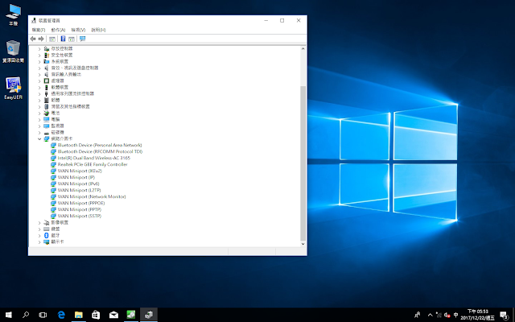This screenshot has width=515, height=322.
Task: Click the Show/Hide console tree toolbar icon
Action: point(52,39)
